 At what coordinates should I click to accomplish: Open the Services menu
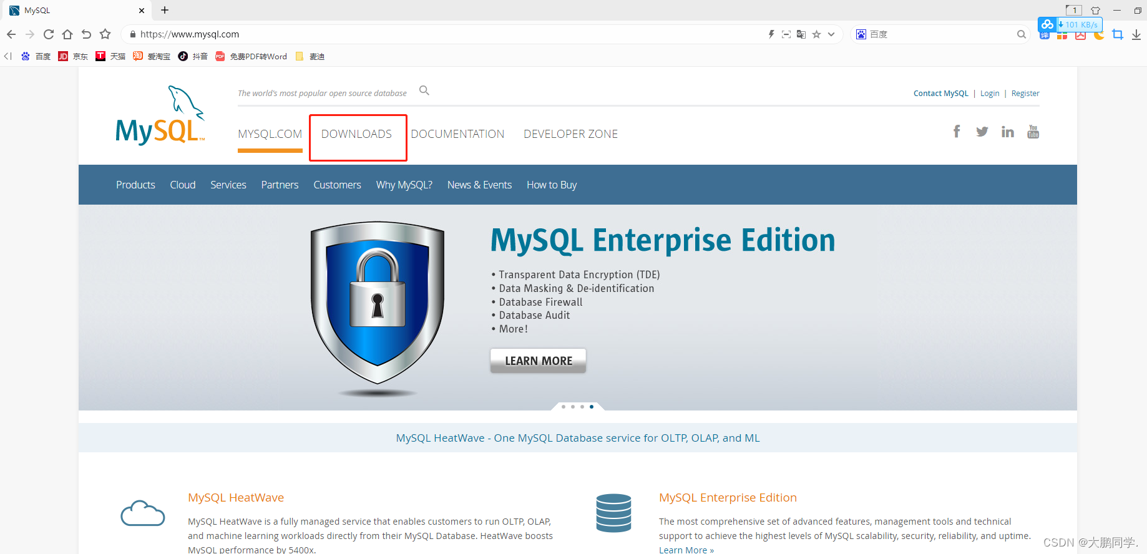pyautogui.click(x=228, y=185)
